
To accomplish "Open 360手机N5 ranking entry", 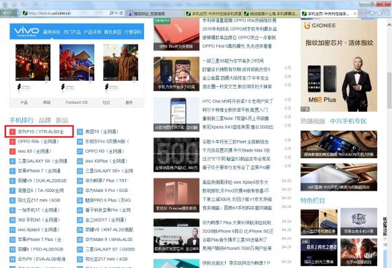I will [39, 220].
